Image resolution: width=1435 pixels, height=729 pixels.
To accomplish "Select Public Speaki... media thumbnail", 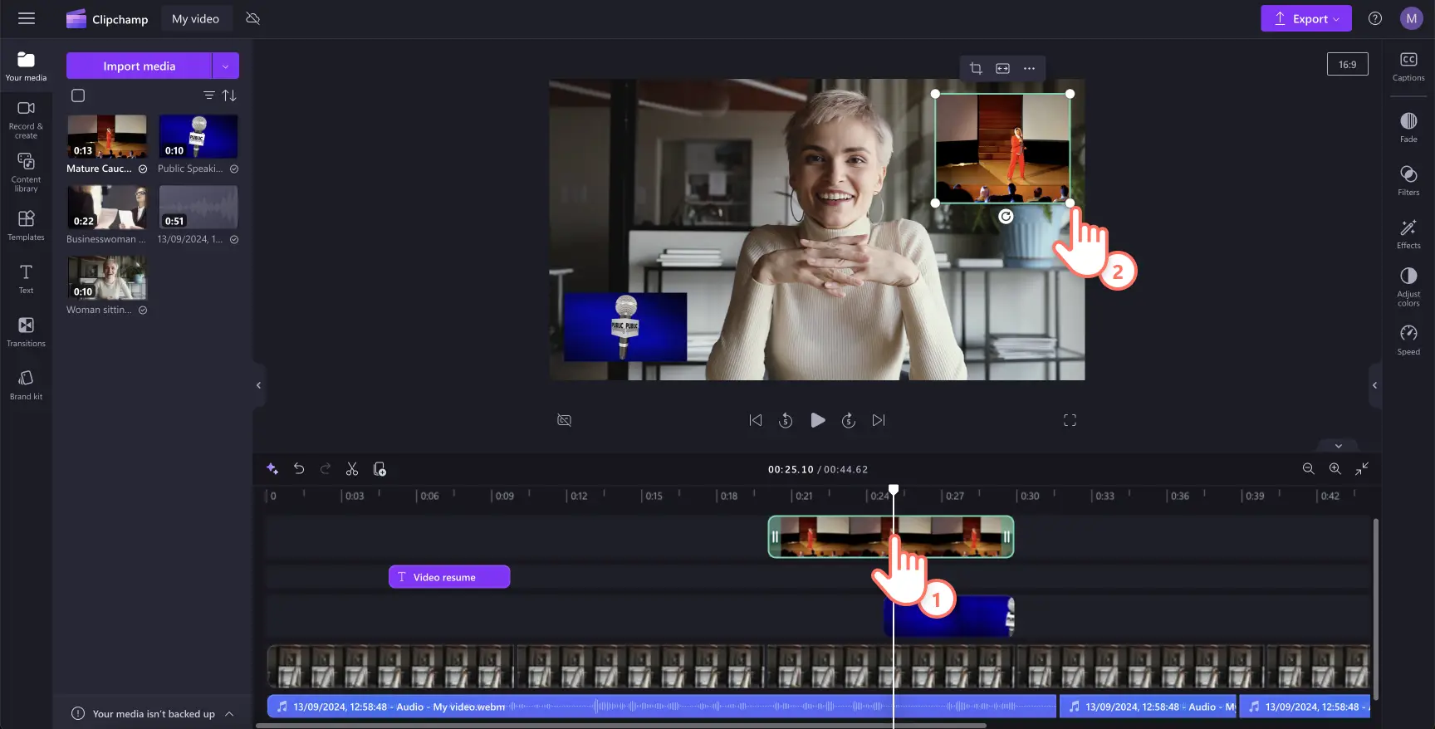I will pyautogui.click(x=198, y=136).
